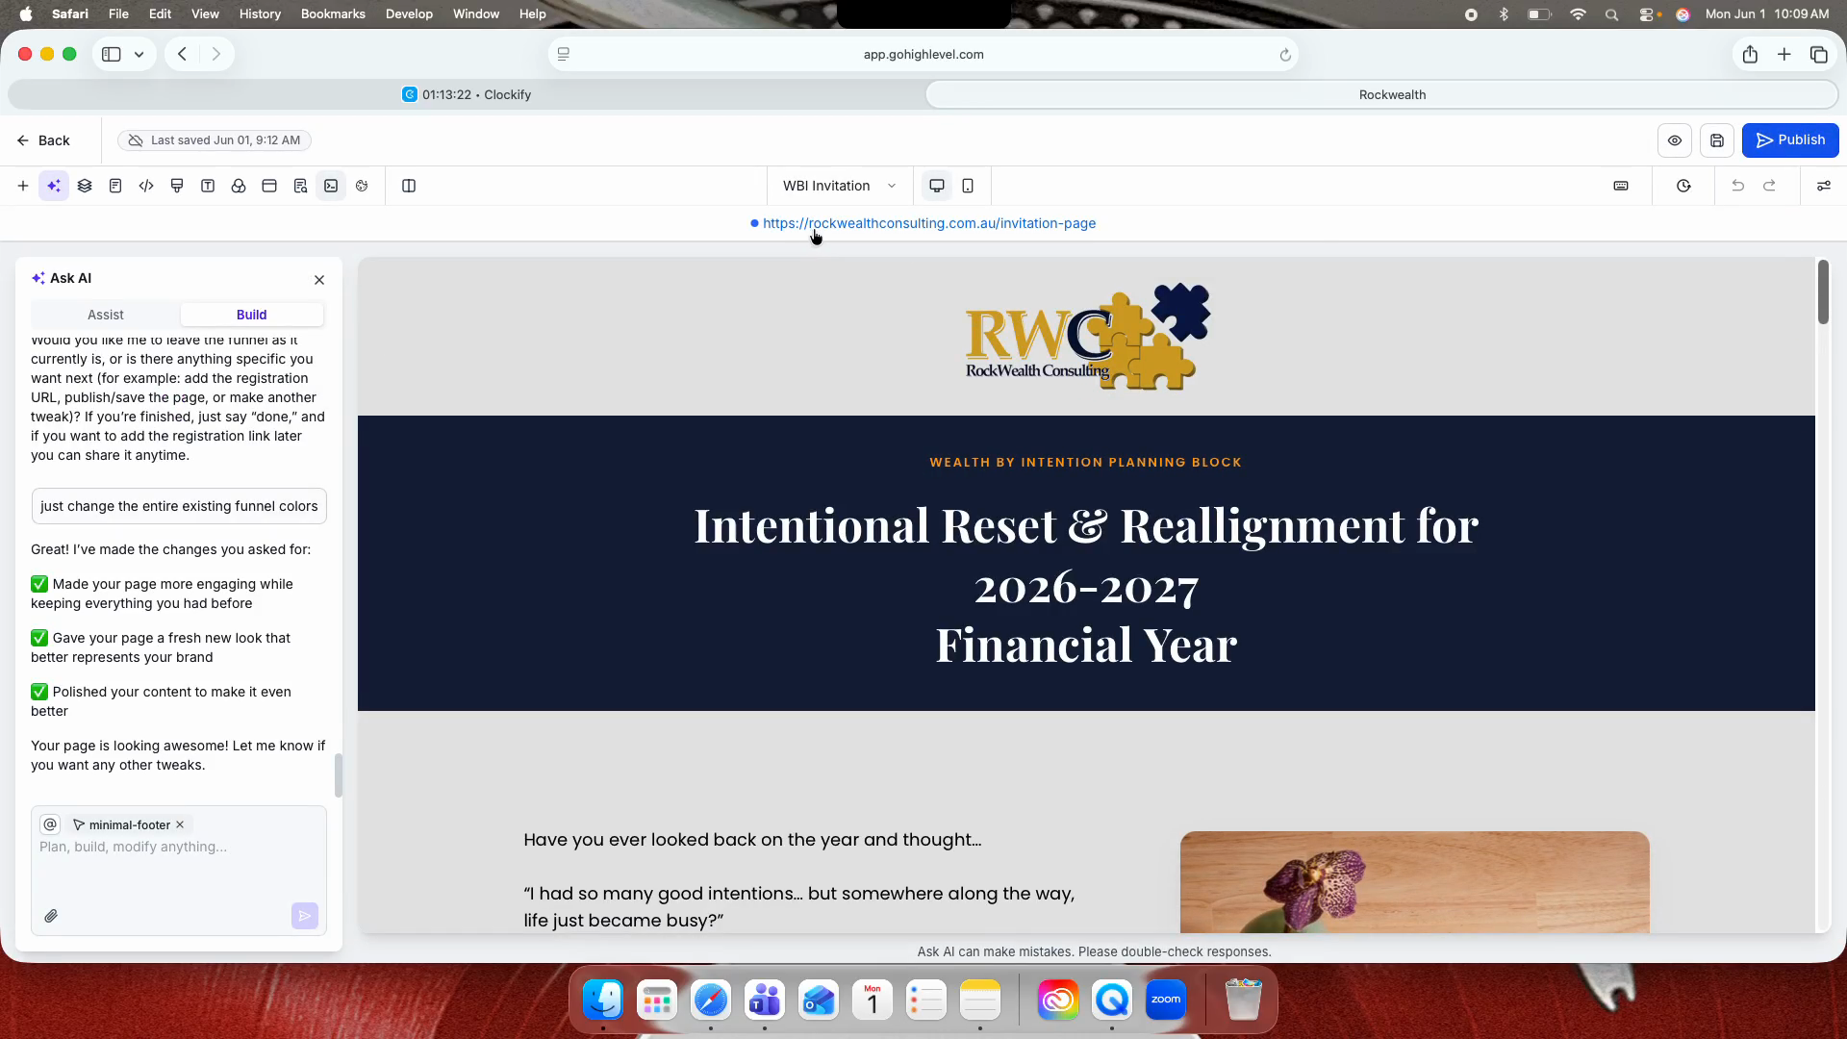Select the orchid flower image
Image resolution: width=1847 pixels, height=1039 pixels.
pyautogui.click(x=1415, y=882)
